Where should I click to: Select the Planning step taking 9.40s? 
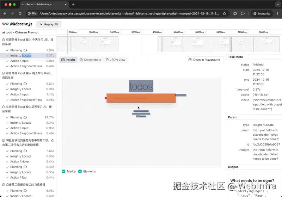[x=28, y=167]
